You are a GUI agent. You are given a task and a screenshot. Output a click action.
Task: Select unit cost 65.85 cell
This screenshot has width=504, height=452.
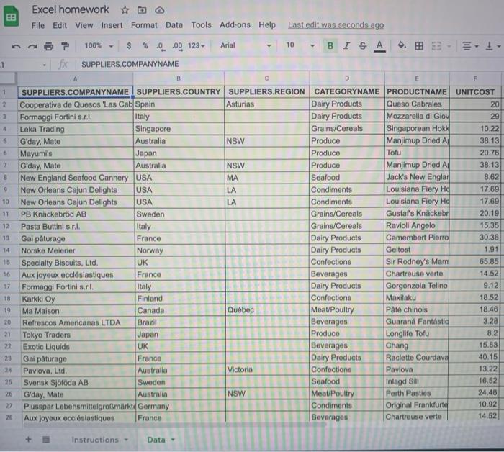tap(474, 261)
